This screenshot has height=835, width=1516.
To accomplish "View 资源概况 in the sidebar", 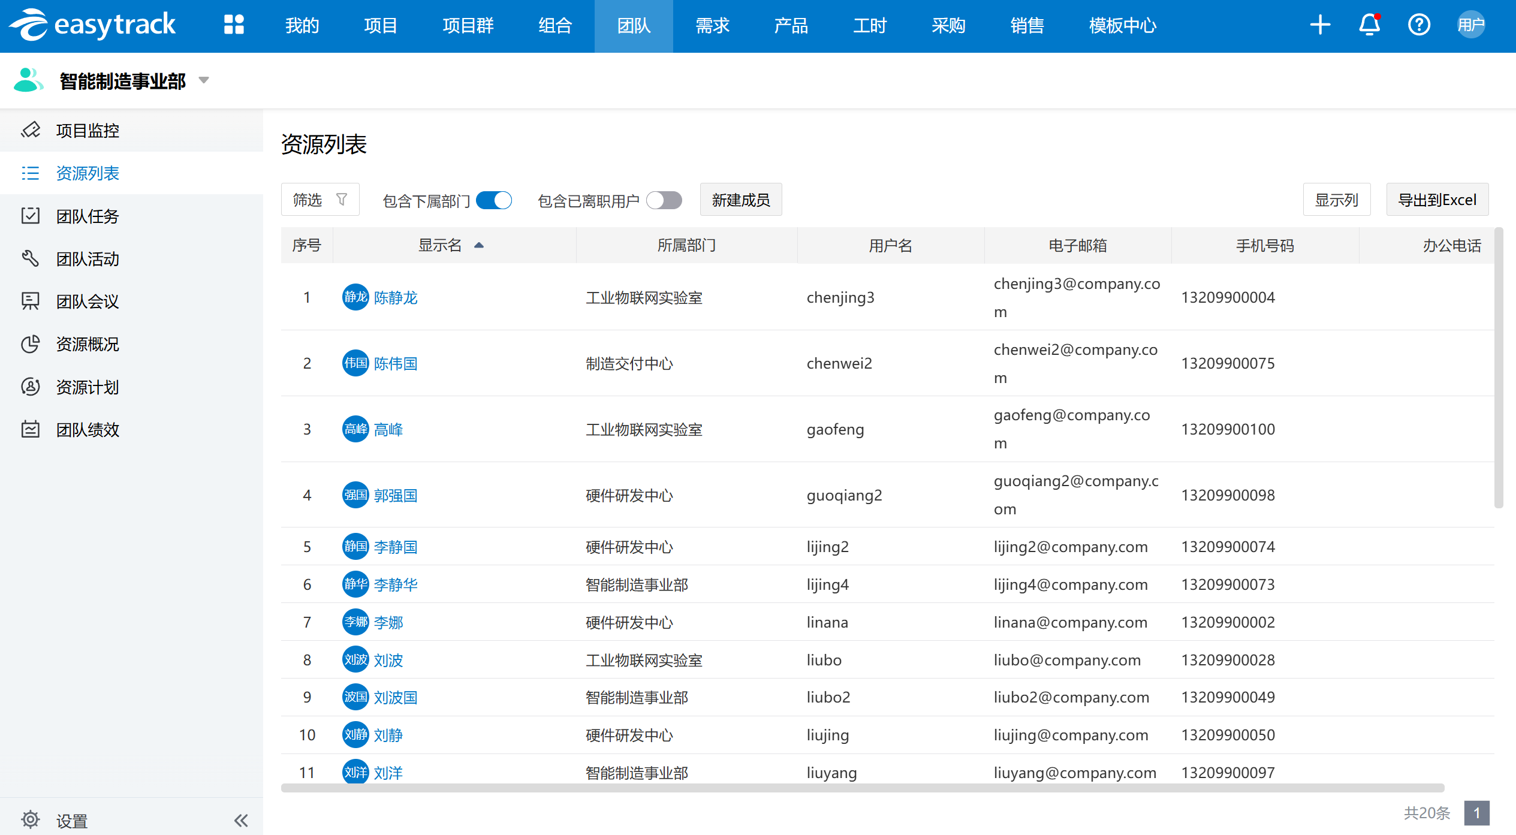I will point(87,344).
